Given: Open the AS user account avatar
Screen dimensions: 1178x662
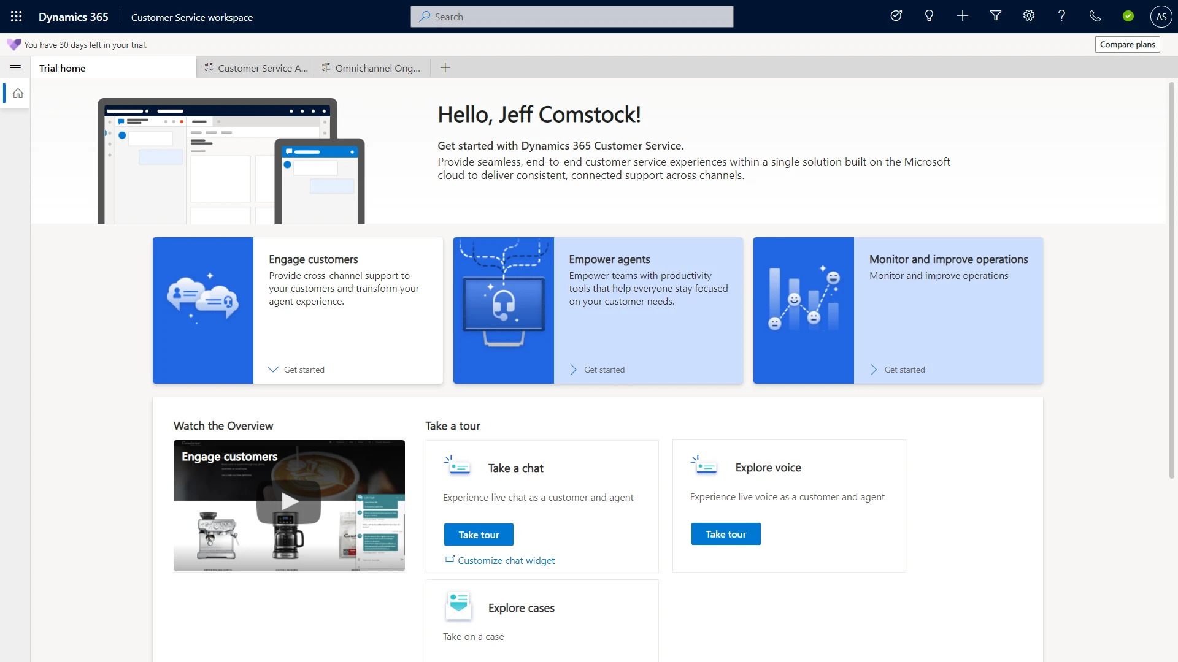Looking at the screenshot, I should pos(1161,17).
